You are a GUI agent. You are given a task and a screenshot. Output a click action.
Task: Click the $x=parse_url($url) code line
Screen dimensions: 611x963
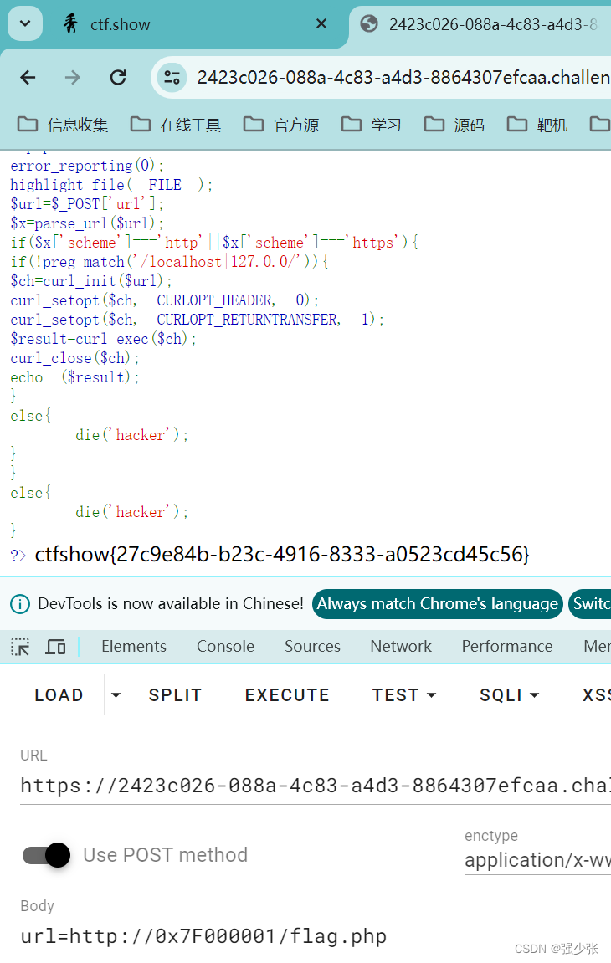(87, 223)
